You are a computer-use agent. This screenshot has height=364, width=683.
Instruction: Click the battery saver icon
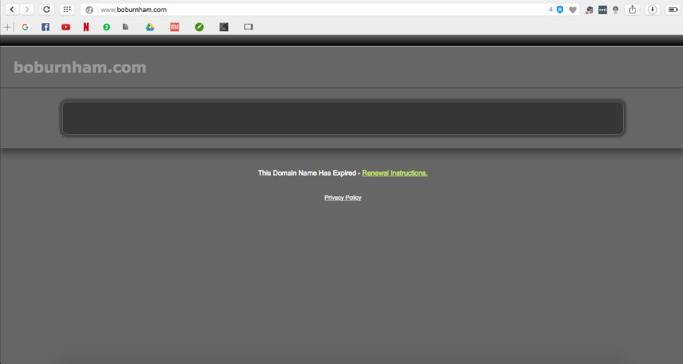(x=673, y=10)
